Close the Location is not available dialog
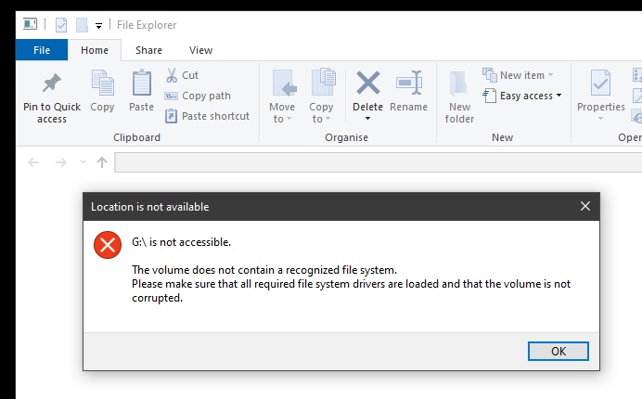This screenshot has height=399, width=642. pos(584,206)
